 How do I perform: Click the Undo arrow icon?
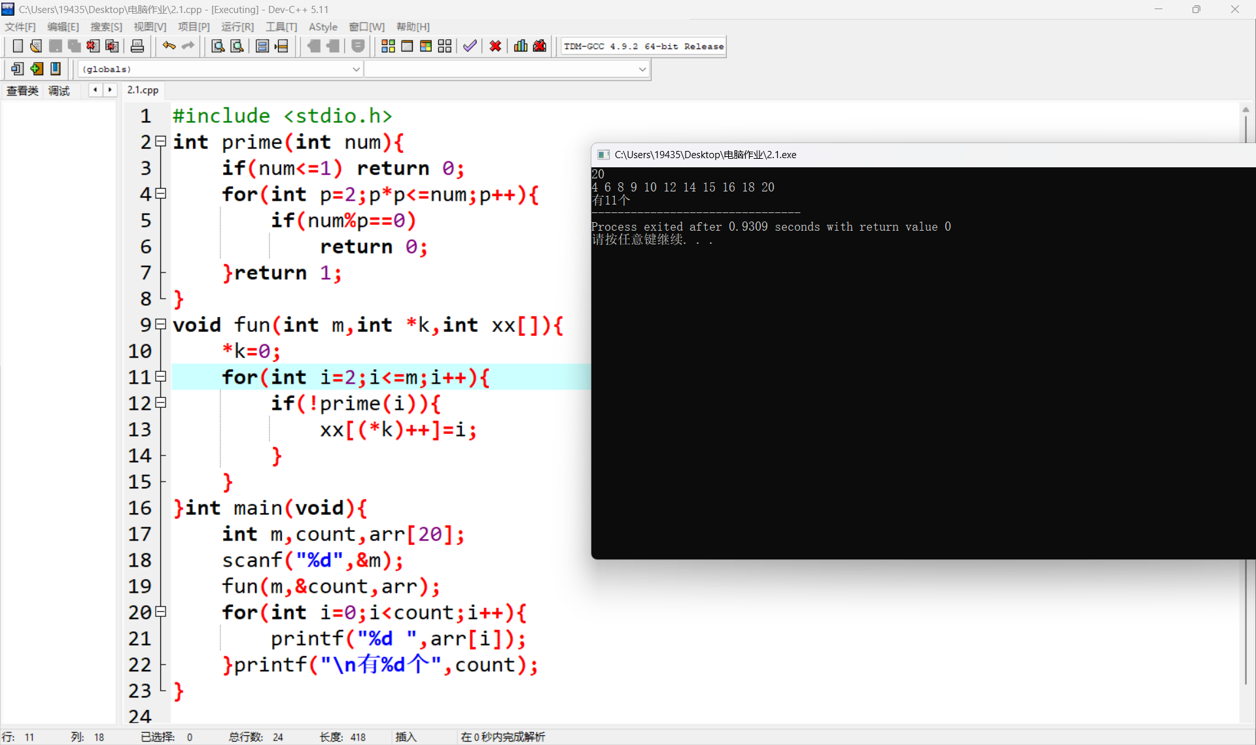tap(169, 46)
